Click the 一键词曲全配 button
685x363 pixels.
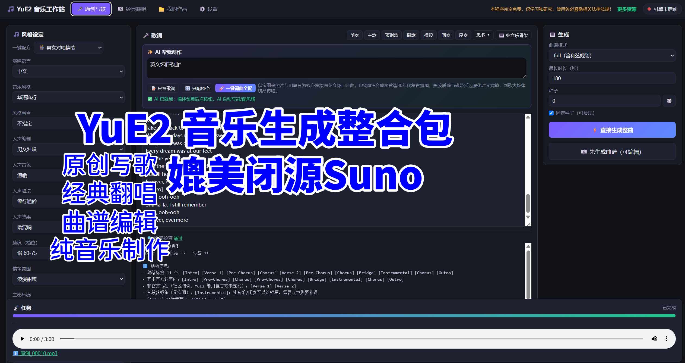235,88
